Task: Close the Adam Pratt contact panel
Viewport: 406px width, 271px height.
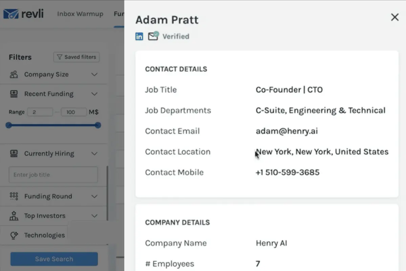Action: [x=394, y=17]
